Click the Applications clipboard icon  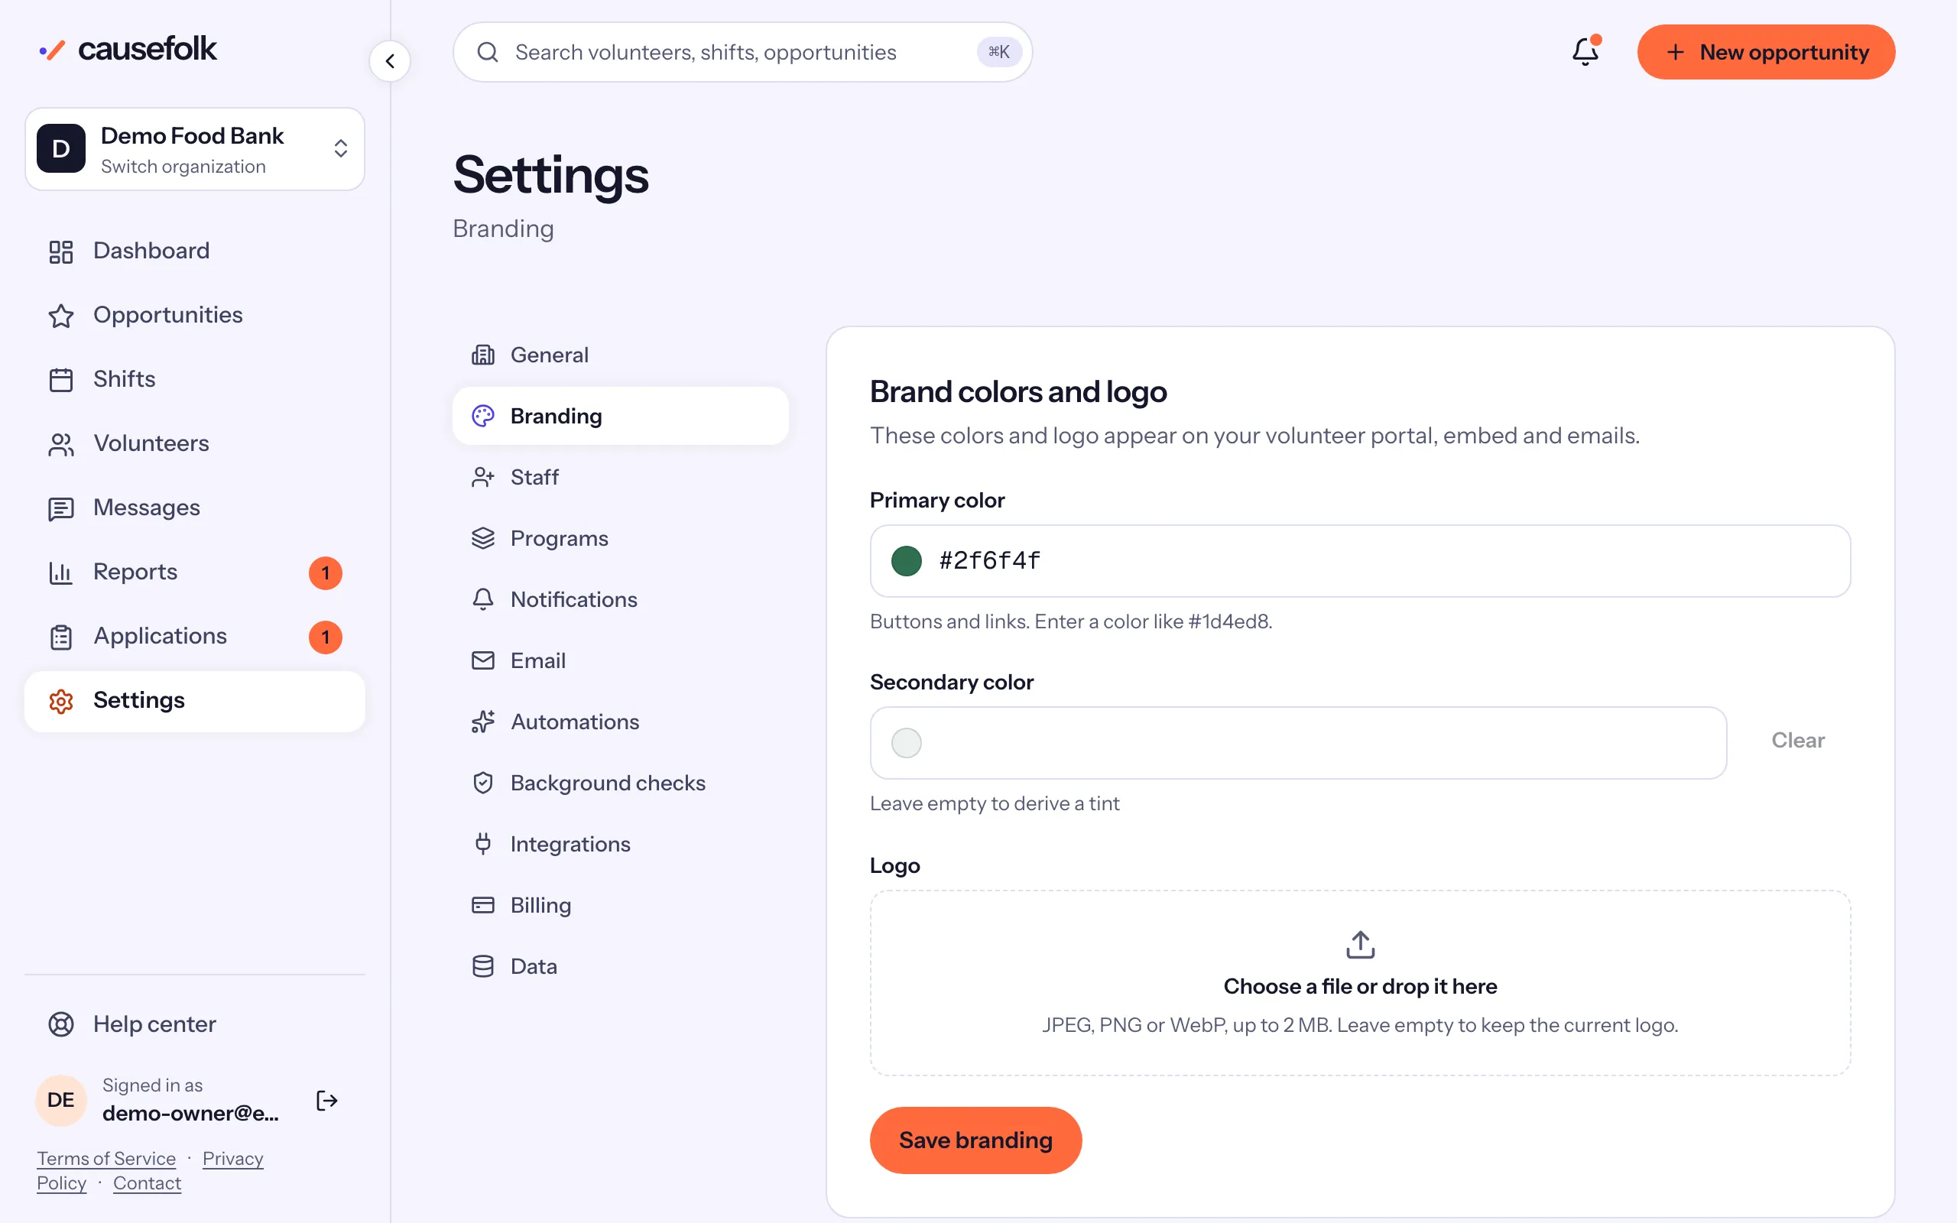[x=60, y=637]
